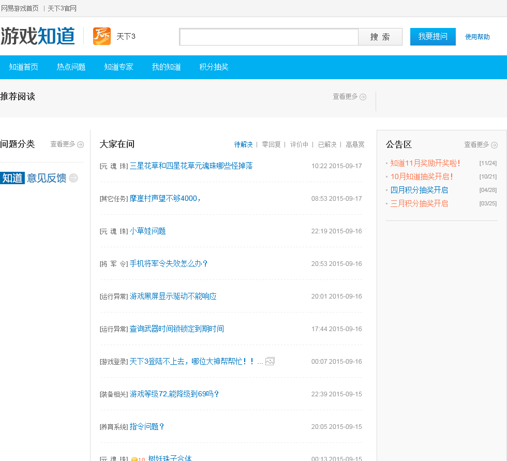The height and width of the screenshot is (461, 507).
Task: Select the 已解决 filter tab
Action: click(x=327, y=144)
